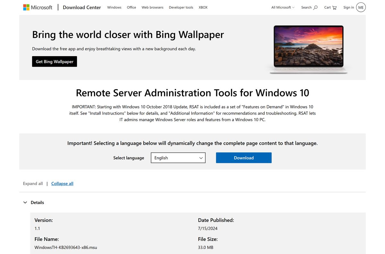Click the ME account avatar circle
The image size is (385, 254).
(361, 7)
